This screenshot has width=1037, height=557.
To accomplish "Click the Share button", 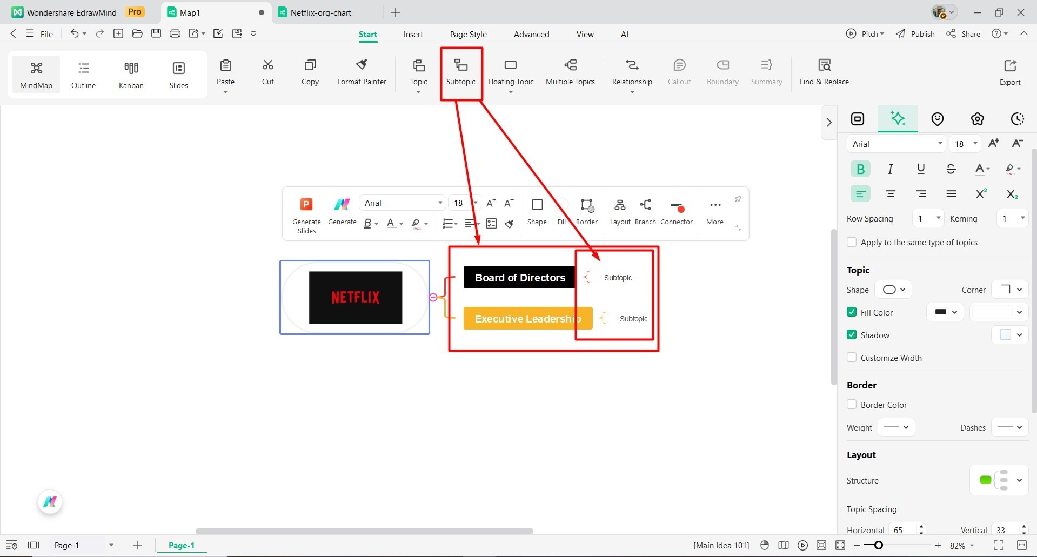I will click(x=964, y=33).
